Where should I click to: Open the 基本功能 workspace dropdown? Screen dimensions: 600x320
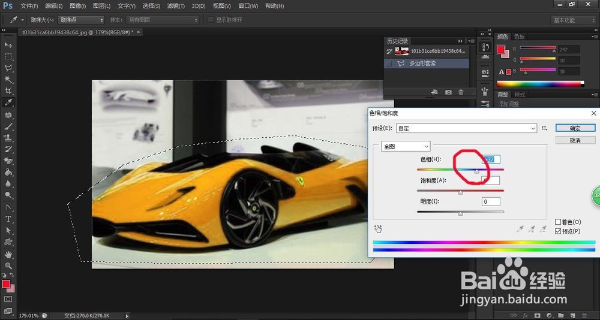tap(574, 20)
